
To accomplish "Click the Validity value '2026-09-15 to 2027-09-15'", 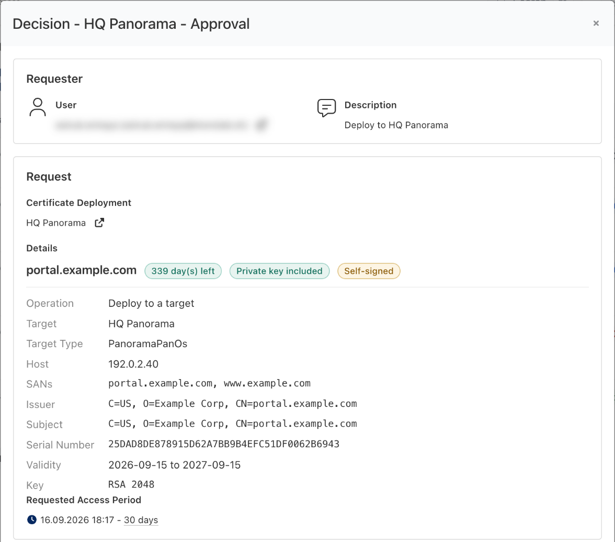I will tap(175, 465).
